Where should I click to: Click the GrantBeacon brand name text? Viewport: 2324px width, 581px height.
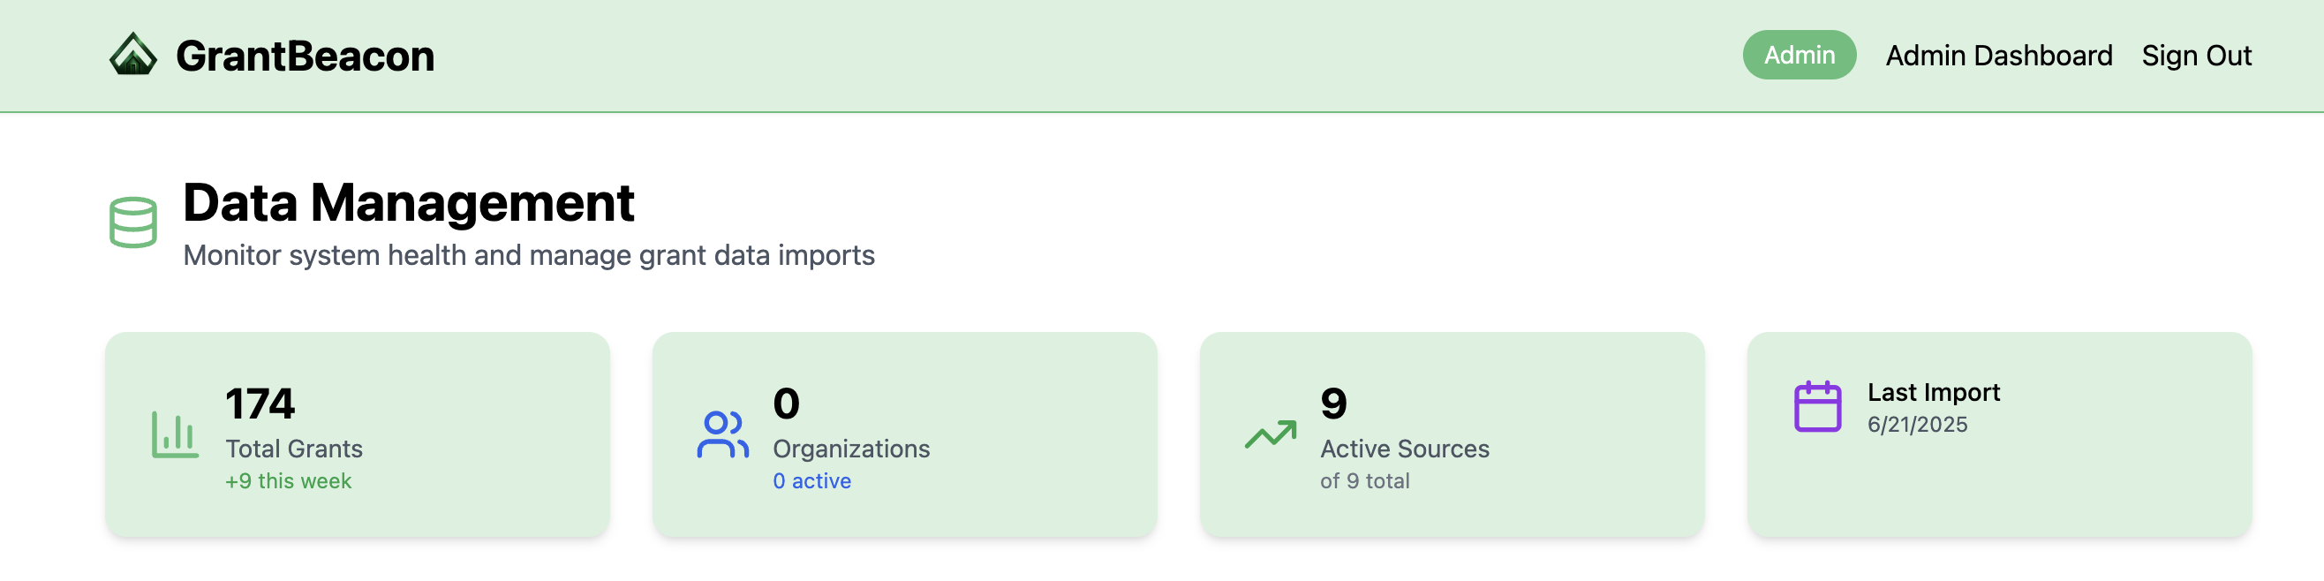305,56
